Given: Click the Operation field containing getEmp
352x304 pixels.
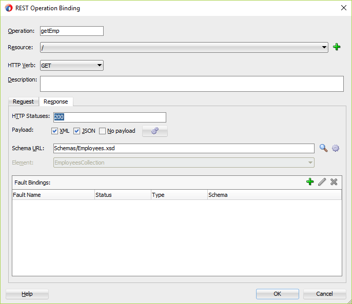Looking at the screenshot, I should coord(72,31).
